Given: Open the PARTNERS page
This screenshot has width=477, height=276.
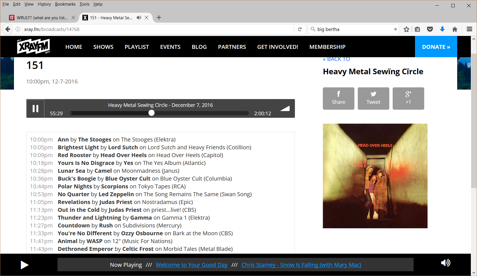Looking at the screenshot, I should 232,47.
